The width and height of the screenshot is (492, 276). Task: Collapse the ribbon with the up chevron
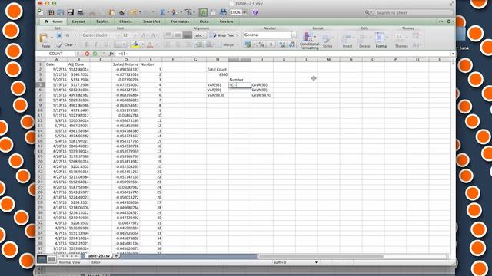[440, 21]
